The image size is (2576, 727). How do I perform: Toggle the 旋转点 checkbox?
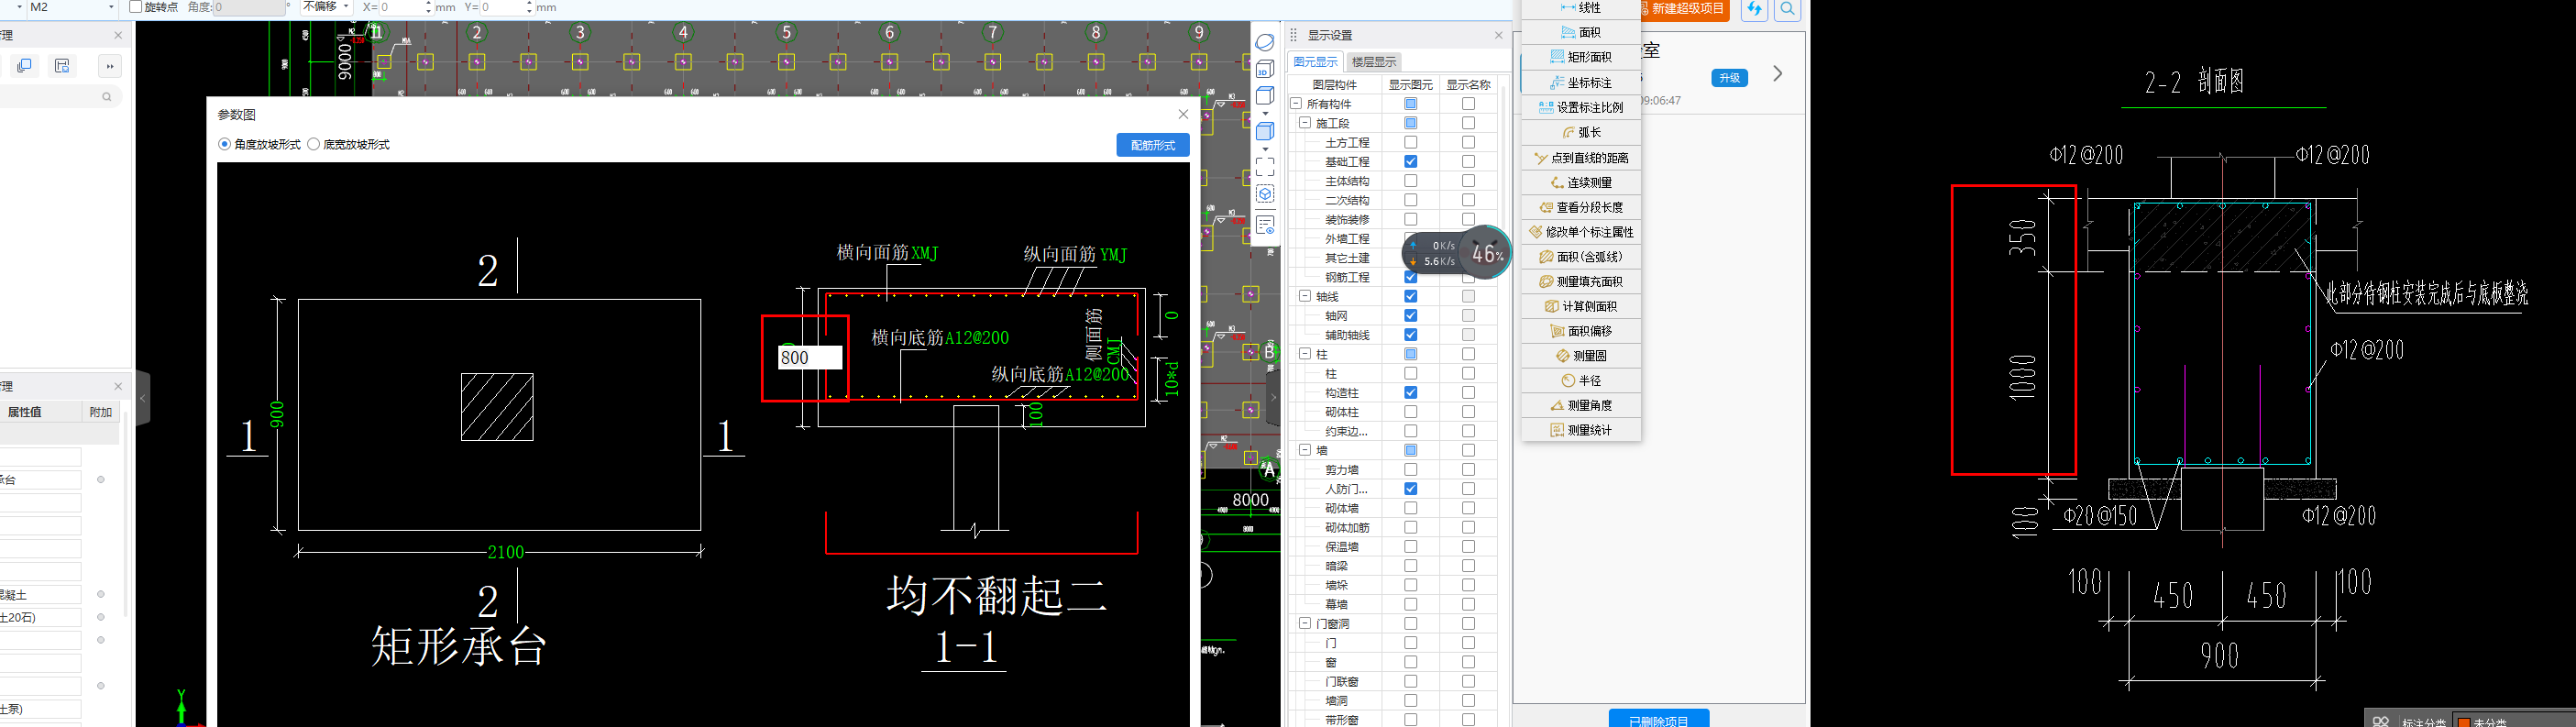(x=136, y=7)
